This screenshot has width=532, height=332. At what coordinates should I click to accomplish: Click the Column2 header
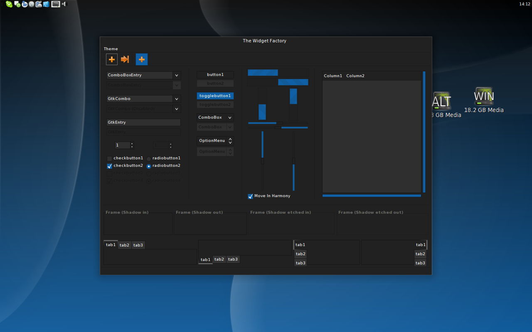[355, 76]
